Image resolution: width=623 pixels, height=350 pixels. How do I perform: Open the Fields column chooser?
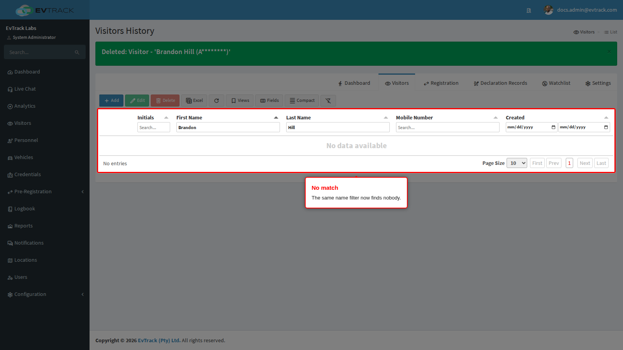pyautogui.click(x=269, y=101)
